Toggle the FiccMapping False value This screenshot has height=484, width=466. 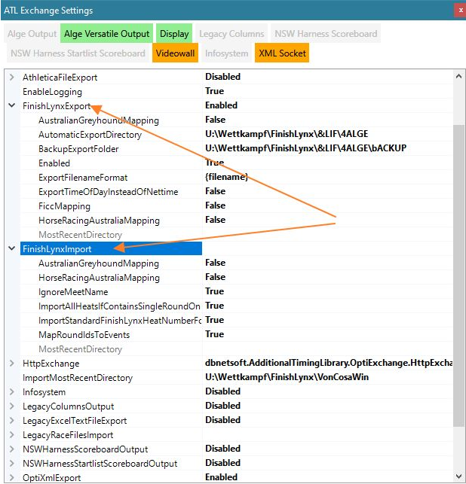pyautogui.click(x=215, y=205)
